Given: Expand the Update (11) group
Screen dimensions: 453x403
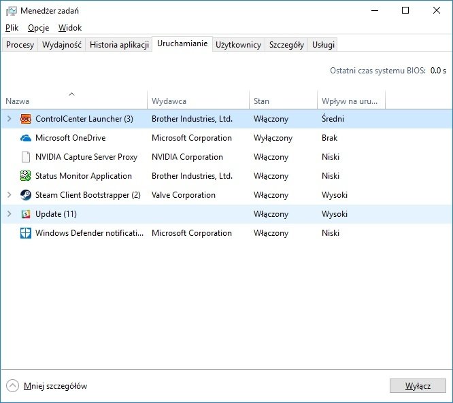Looking at the screenshot, I should [10, 213].
